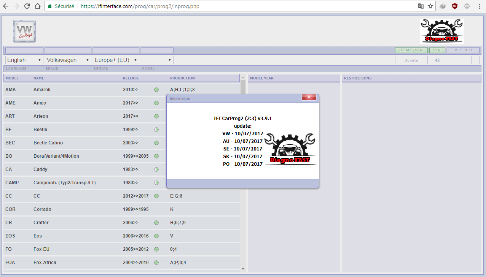Click the green VIN button

click(x=437, y=50)
